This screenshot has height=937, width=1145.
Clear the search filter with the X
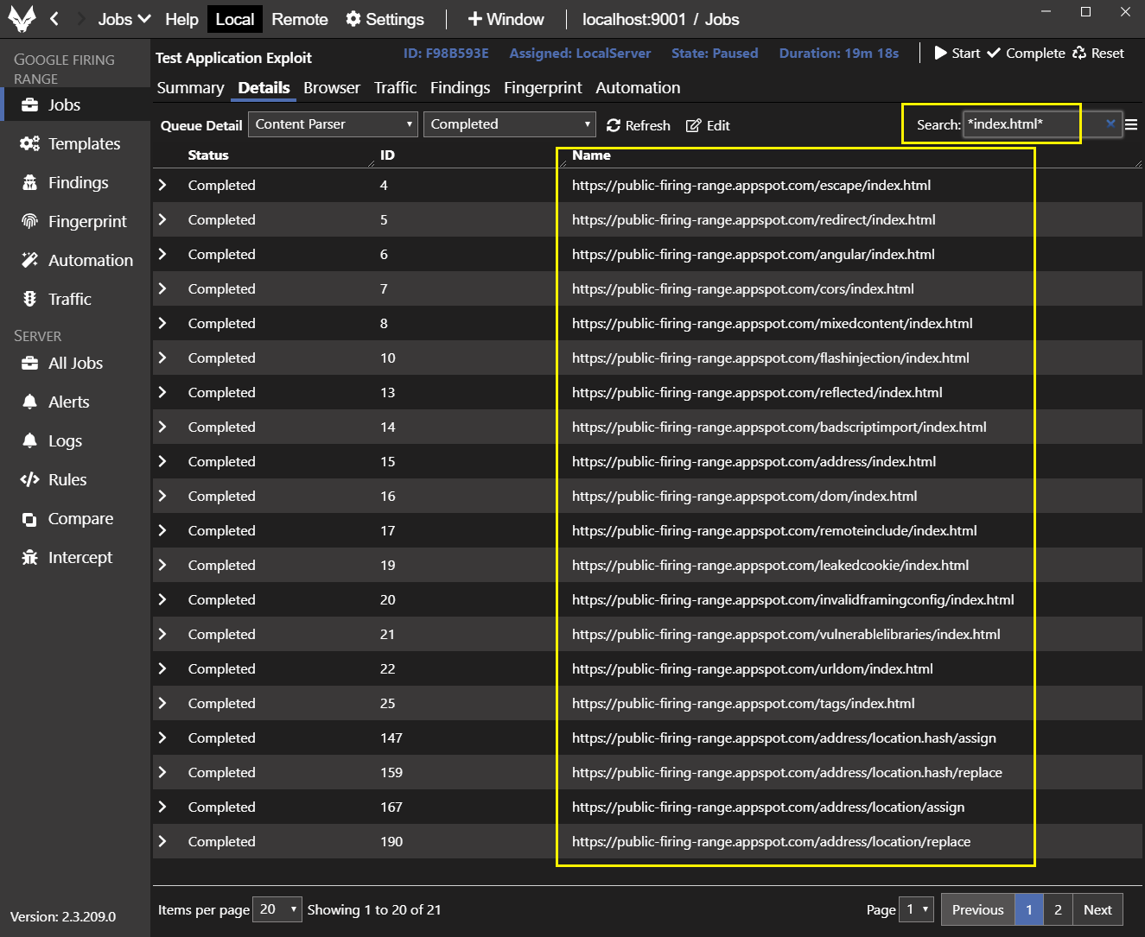pyautogui.click(x=1110, y=124)
